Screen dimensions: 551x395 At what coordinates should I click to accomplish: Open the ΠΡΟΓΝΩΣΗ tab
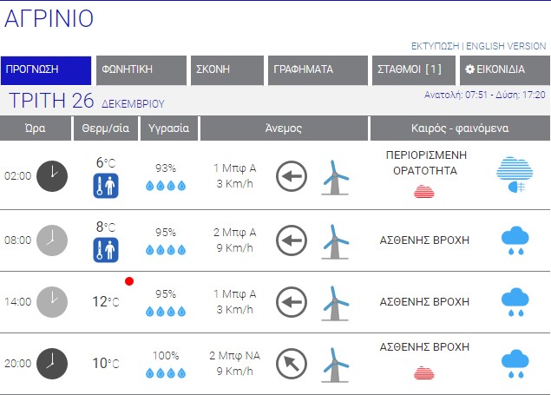tap(46, 70)
